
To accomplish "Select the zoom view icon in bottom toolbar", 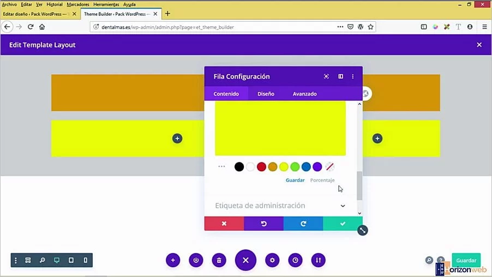I will pyautogui.click(x=43, y=261).
